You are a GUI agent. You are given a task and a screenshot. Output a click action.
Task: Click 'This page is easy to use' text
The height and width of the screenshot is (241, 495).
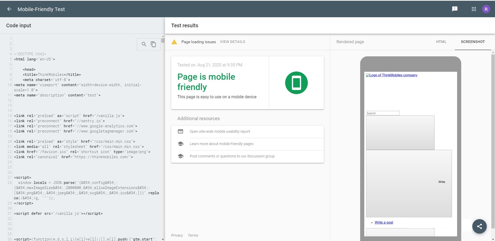[217, 97]
